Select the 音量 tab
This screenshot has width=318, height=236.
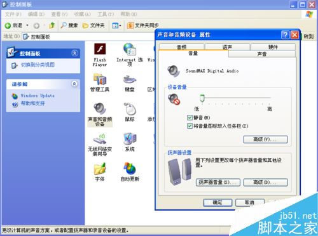tap(193, 53)
